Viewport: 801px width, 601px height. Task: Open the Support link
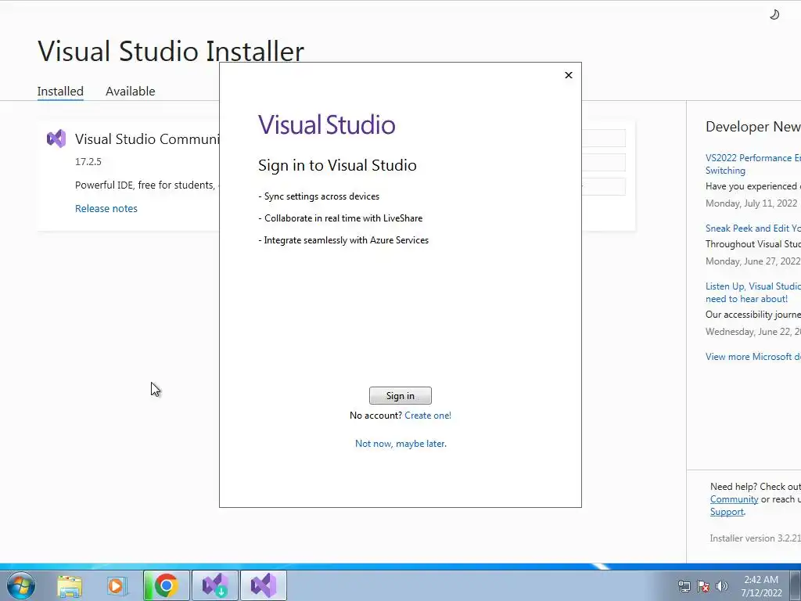coord(727,512)
